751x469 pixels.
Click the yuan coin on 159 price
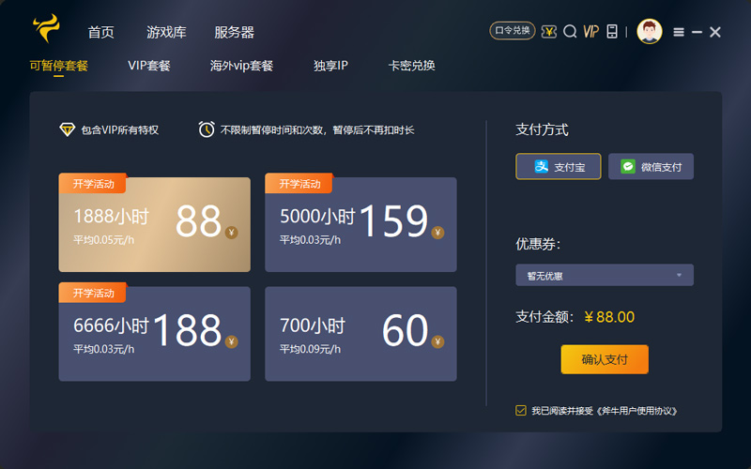click(437, 233)
